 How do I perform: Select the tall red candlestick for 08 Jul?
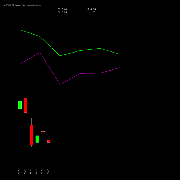coord(31,135)
